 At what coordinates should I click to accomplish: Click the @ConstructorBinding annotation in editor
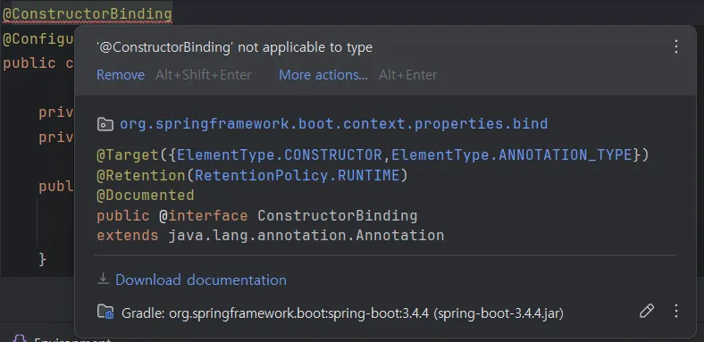(x=88, y=14)
